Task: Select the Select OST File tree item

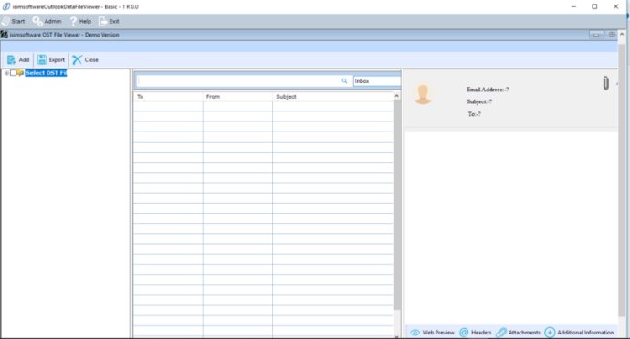Action: (x=46, y=73)
